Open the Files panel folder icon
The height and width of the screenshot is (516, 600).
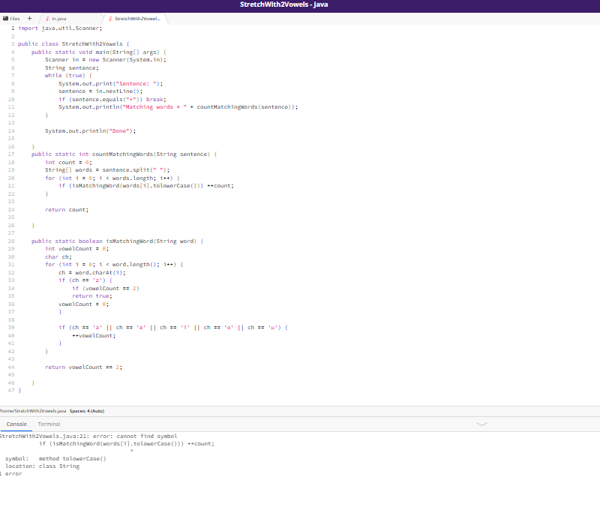[5, 18]
